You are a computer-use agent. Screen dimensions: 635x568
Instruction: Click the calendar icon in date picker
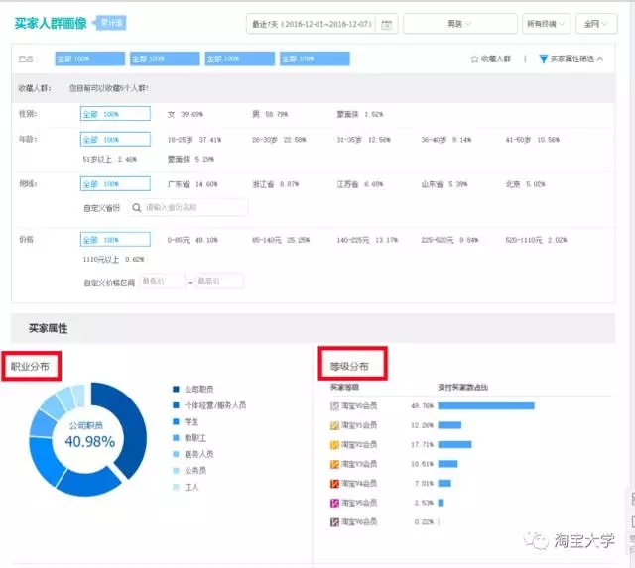pyautogui.click(x=386, y=24)
